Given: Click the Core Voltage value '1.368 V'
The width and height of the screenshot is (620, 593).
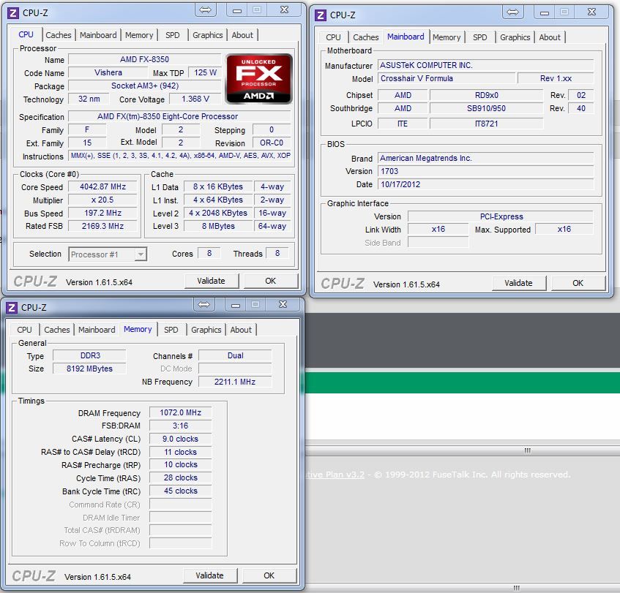Looking at the screenshot, I should 195,99.
